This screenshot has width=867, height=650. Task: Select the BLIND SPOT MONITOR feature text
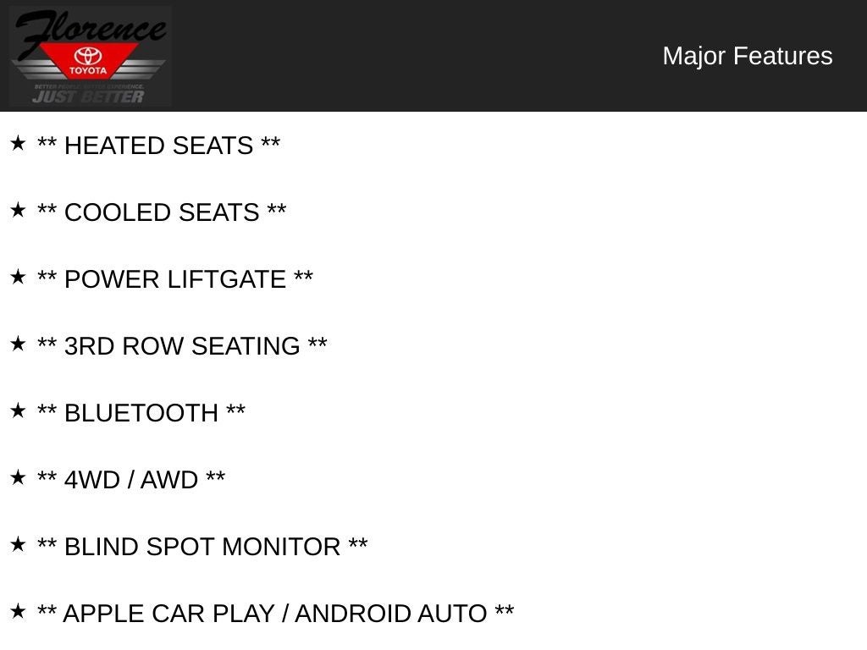point(202,547)
